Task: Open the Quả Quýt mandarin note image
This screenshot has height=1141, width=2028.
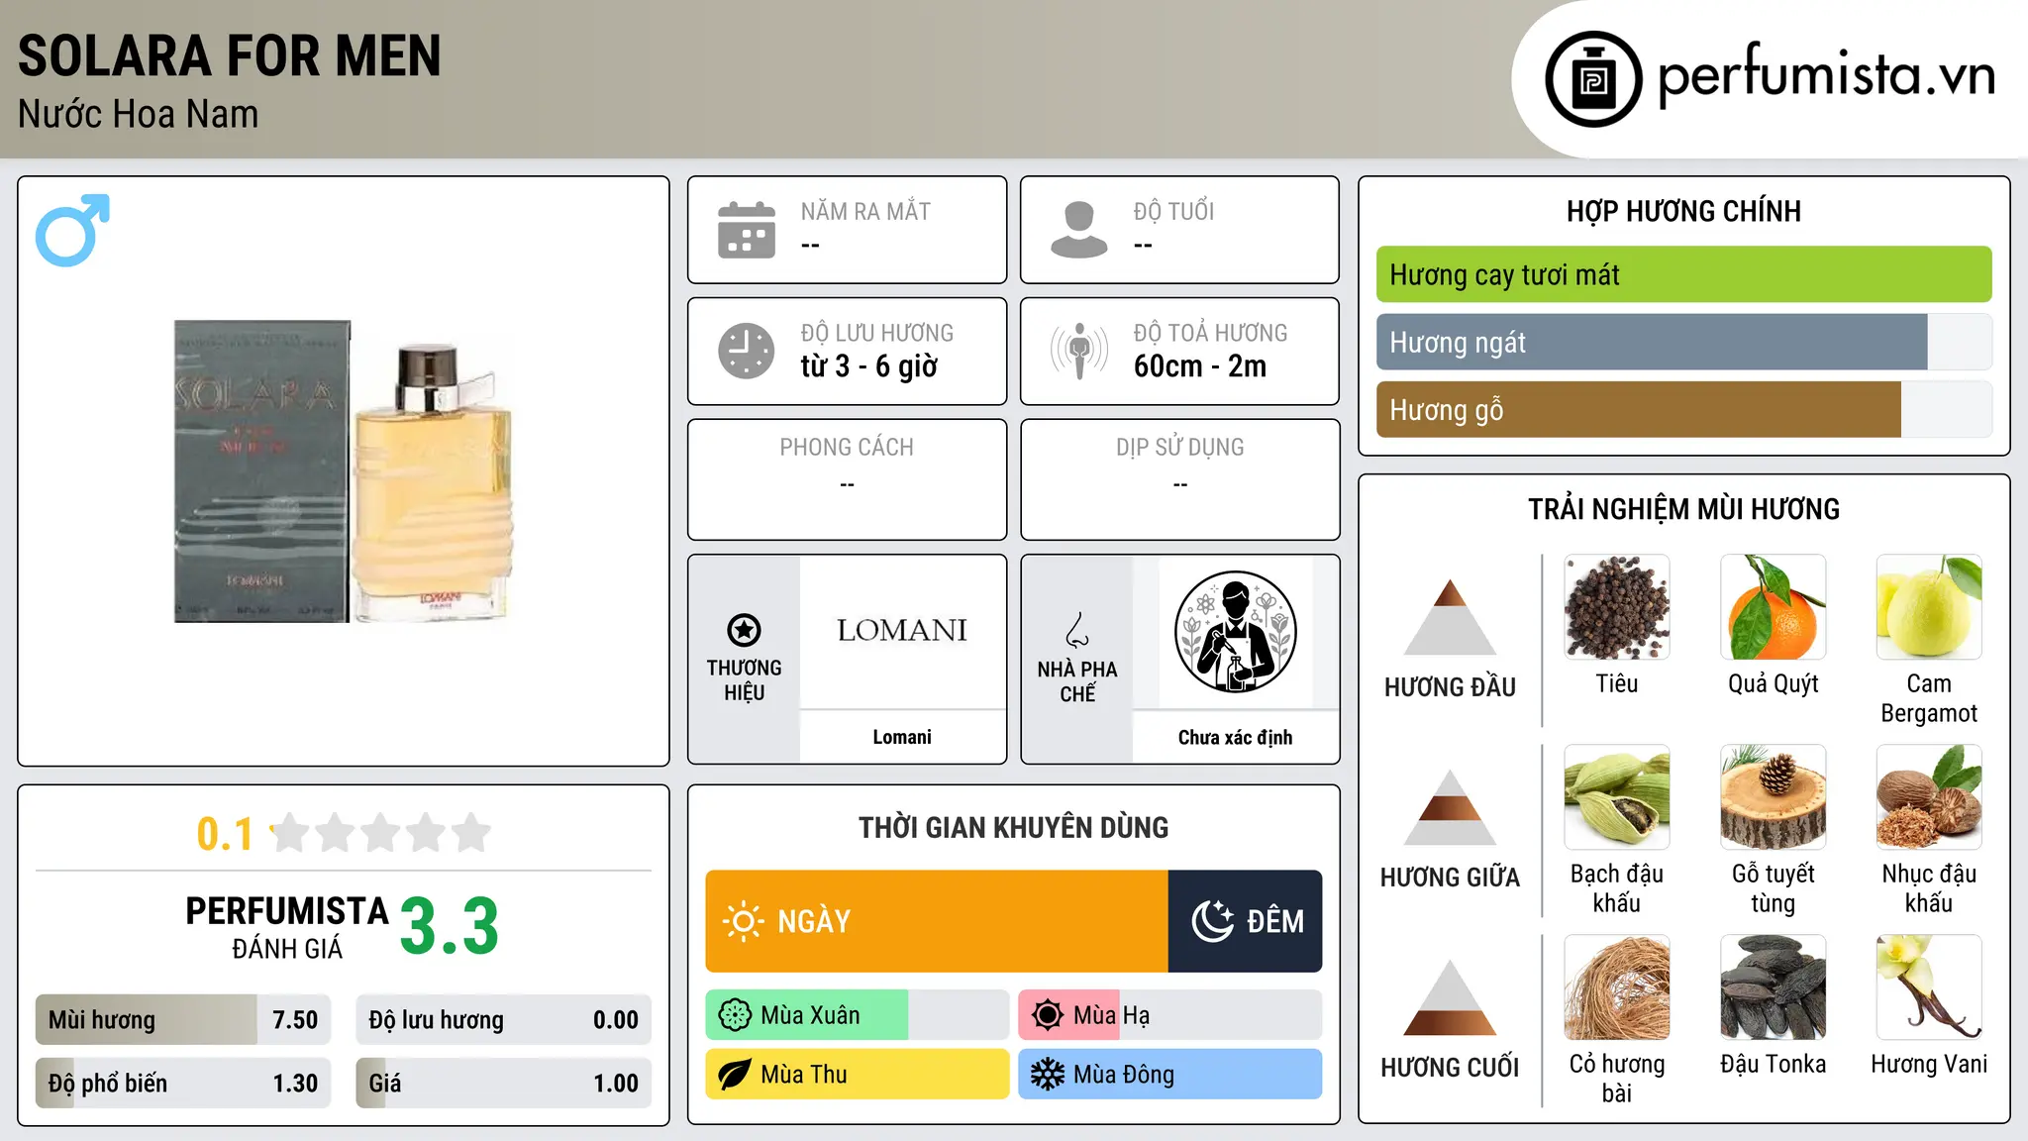Action: (x=1774, y=607)
